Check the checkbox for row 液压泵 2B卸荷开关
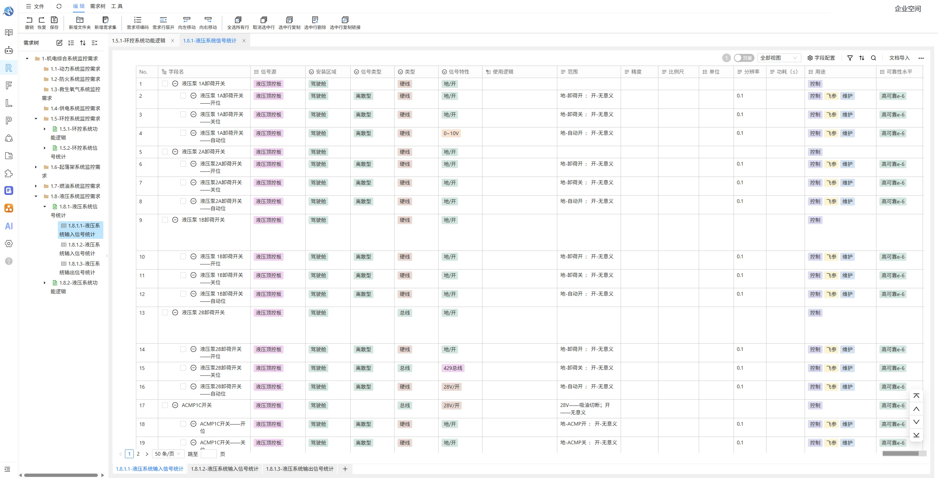Screen dimensions: 938x478 click(x=165, y=312)
